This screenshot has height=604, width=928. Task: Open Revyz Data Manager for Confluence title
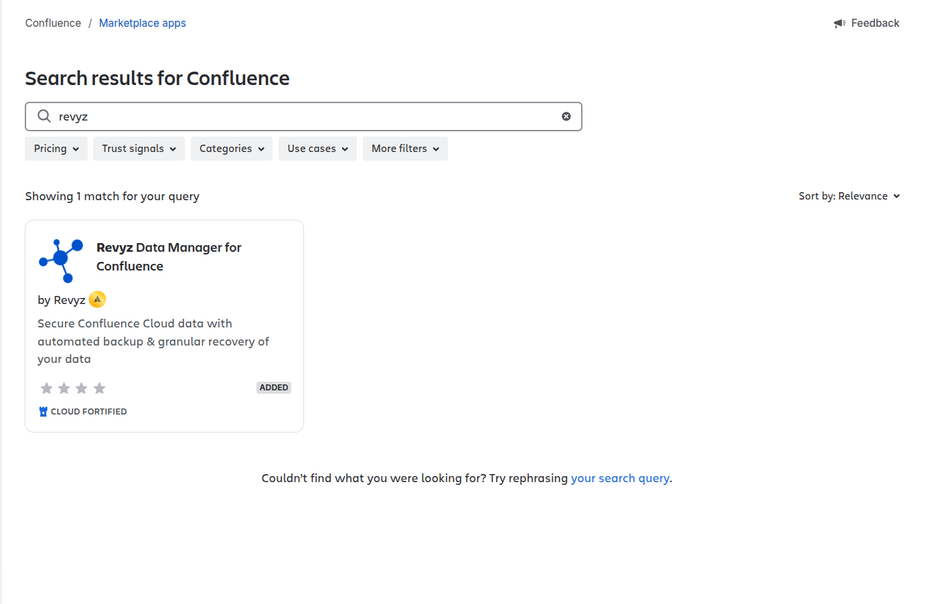169,256
